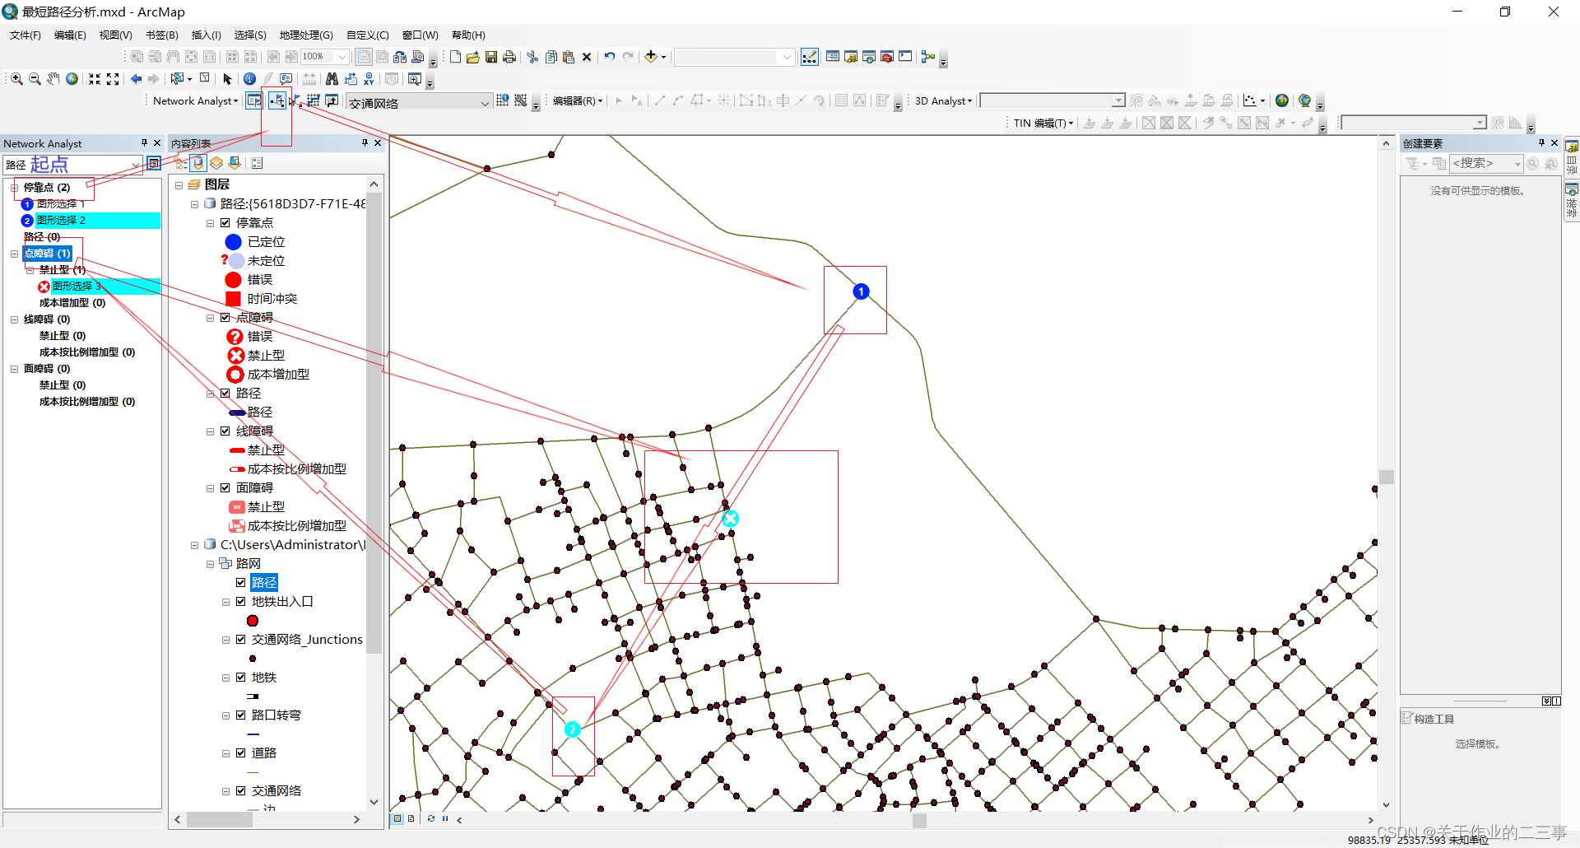Switch to List By Drawing Order

[x=180, y=163]
